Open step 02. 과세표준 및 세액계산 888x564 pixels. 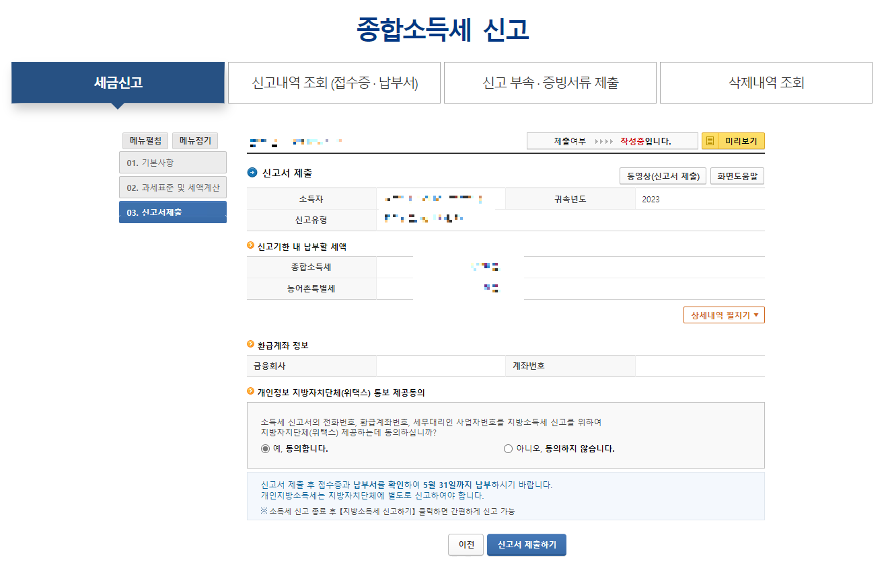(172, 187)
